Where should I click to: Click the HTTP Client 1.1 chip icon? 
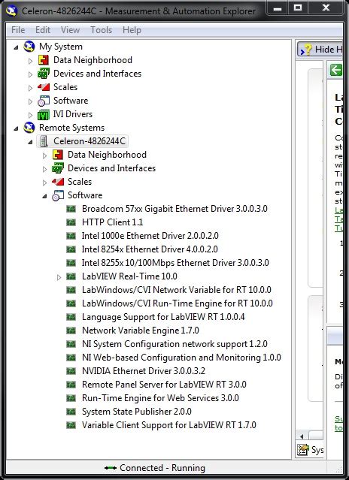[71, 222]
